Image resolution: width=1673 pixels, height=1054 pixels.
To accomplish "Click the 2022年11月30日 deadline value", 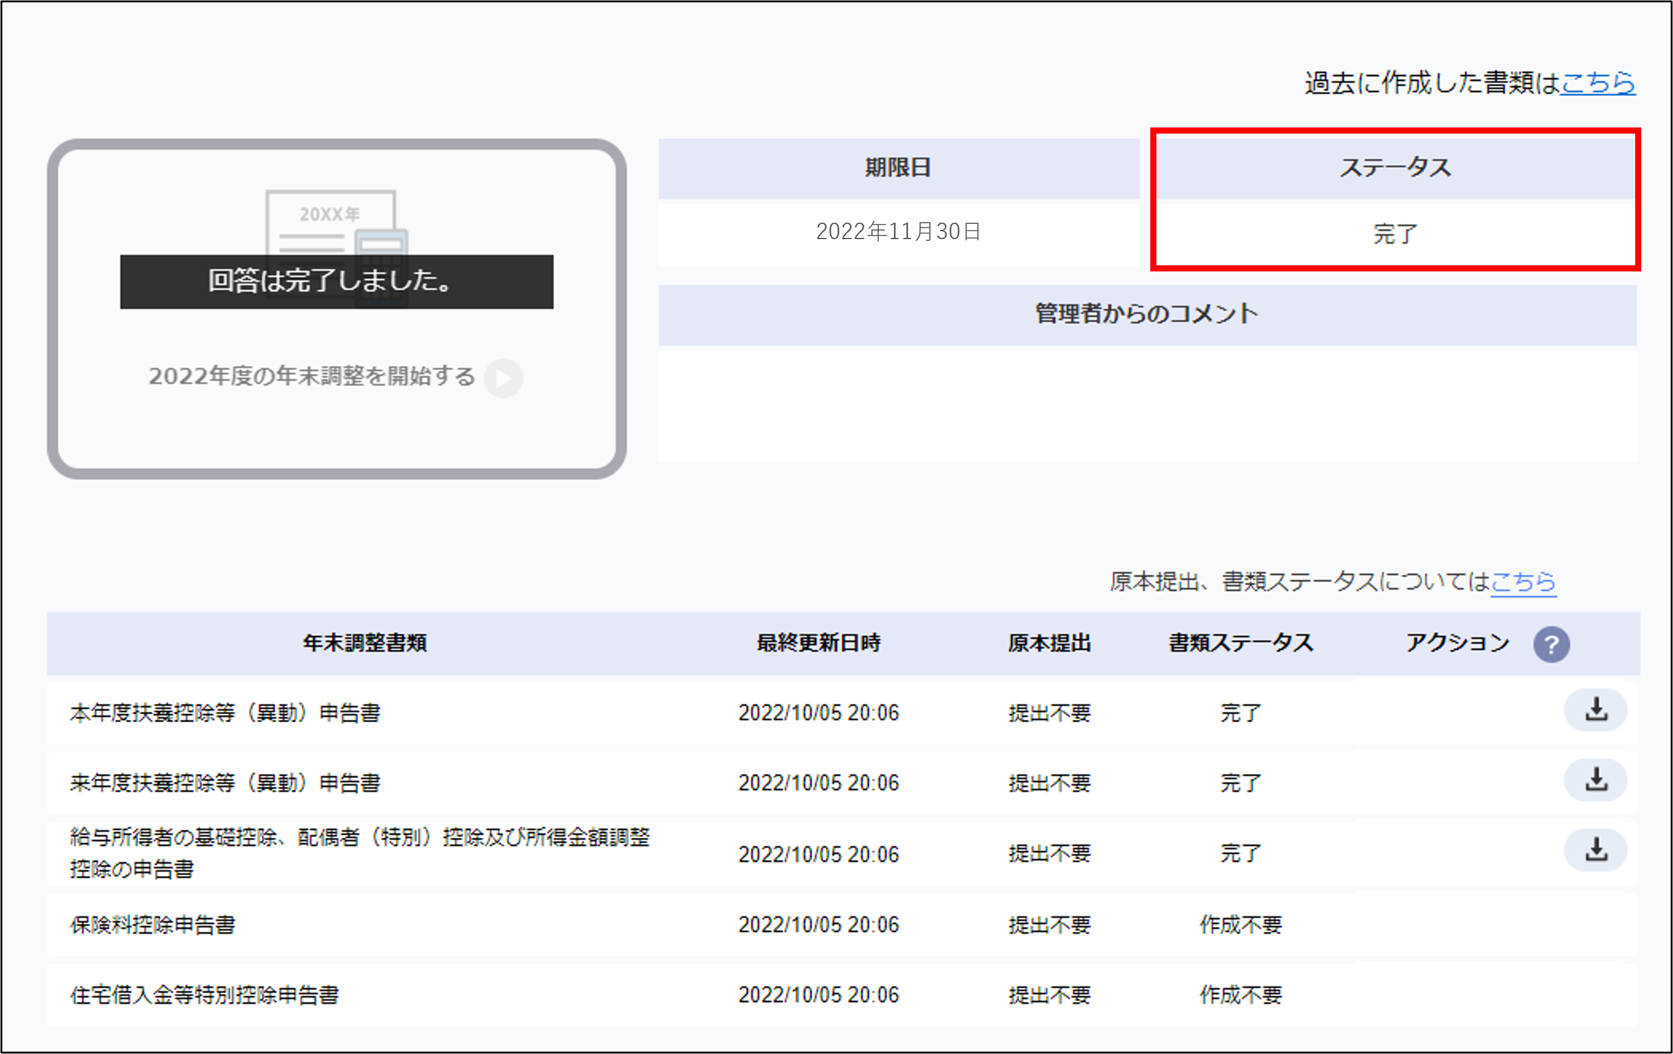I will tap(898, 232).
